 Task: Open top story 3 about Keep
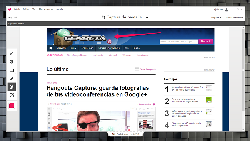187,114
